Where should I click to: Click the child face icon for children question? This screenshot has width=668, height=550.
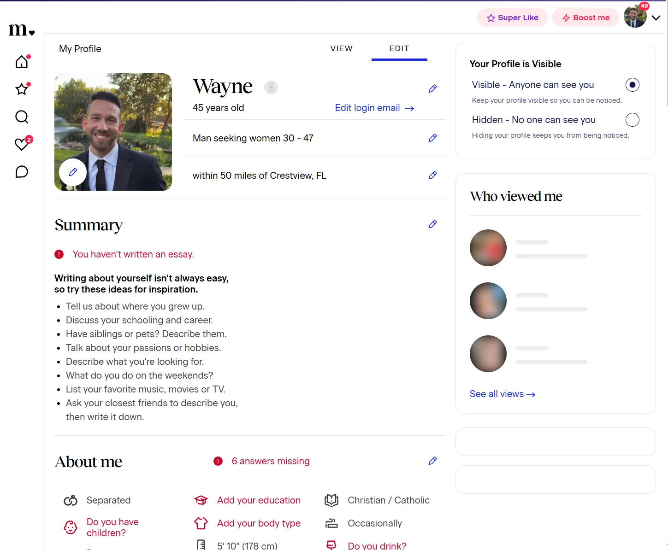[x=71, y=527]
